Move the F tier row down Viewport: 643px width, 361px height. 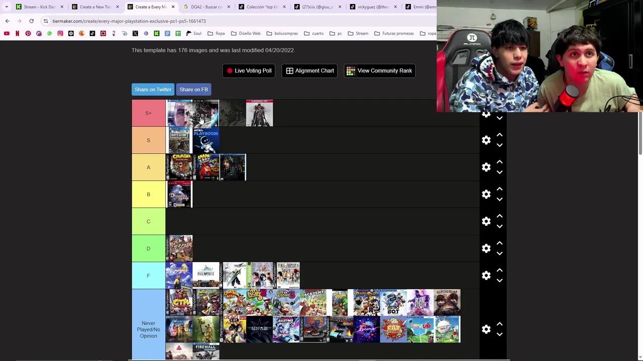tap(499, 280)
